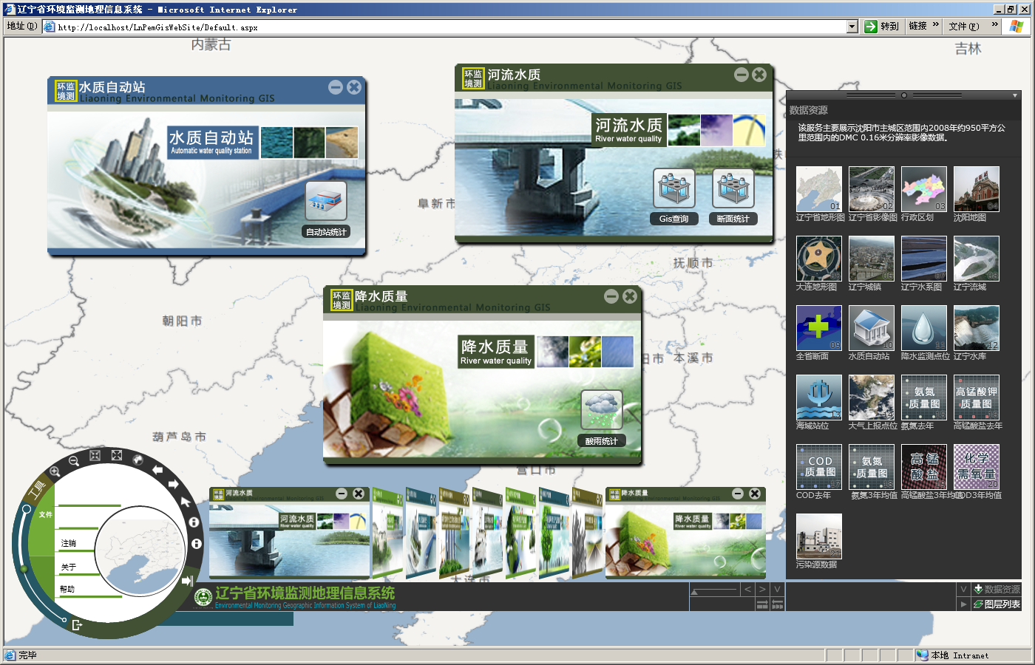Image resolution: width=1035 pixels, height=665 pixels.
Task: Open the address bar history dropdown
Action: click(852, 27)
